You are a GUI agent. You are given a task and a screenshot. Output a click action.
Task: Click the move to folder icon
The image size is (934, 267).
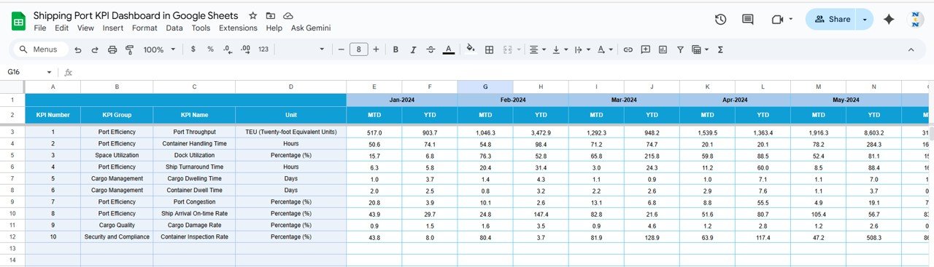point(271,15)
